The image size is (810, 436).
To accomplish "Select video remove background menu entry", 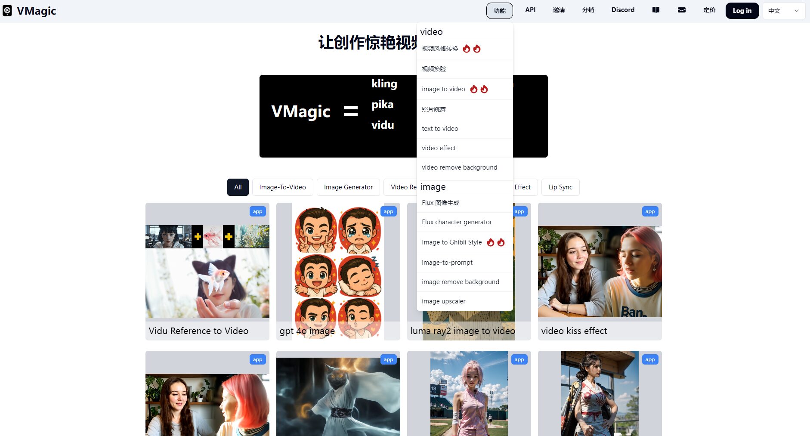I will click(465, 167).
